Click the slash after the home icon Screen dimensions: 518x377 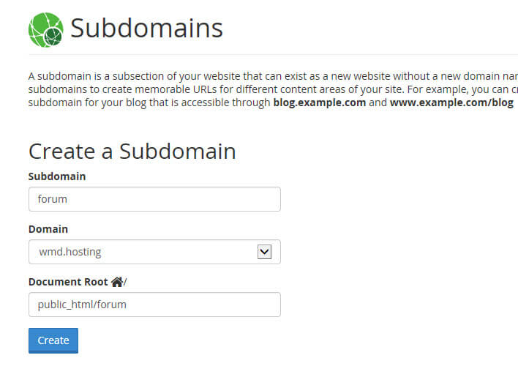125,282
